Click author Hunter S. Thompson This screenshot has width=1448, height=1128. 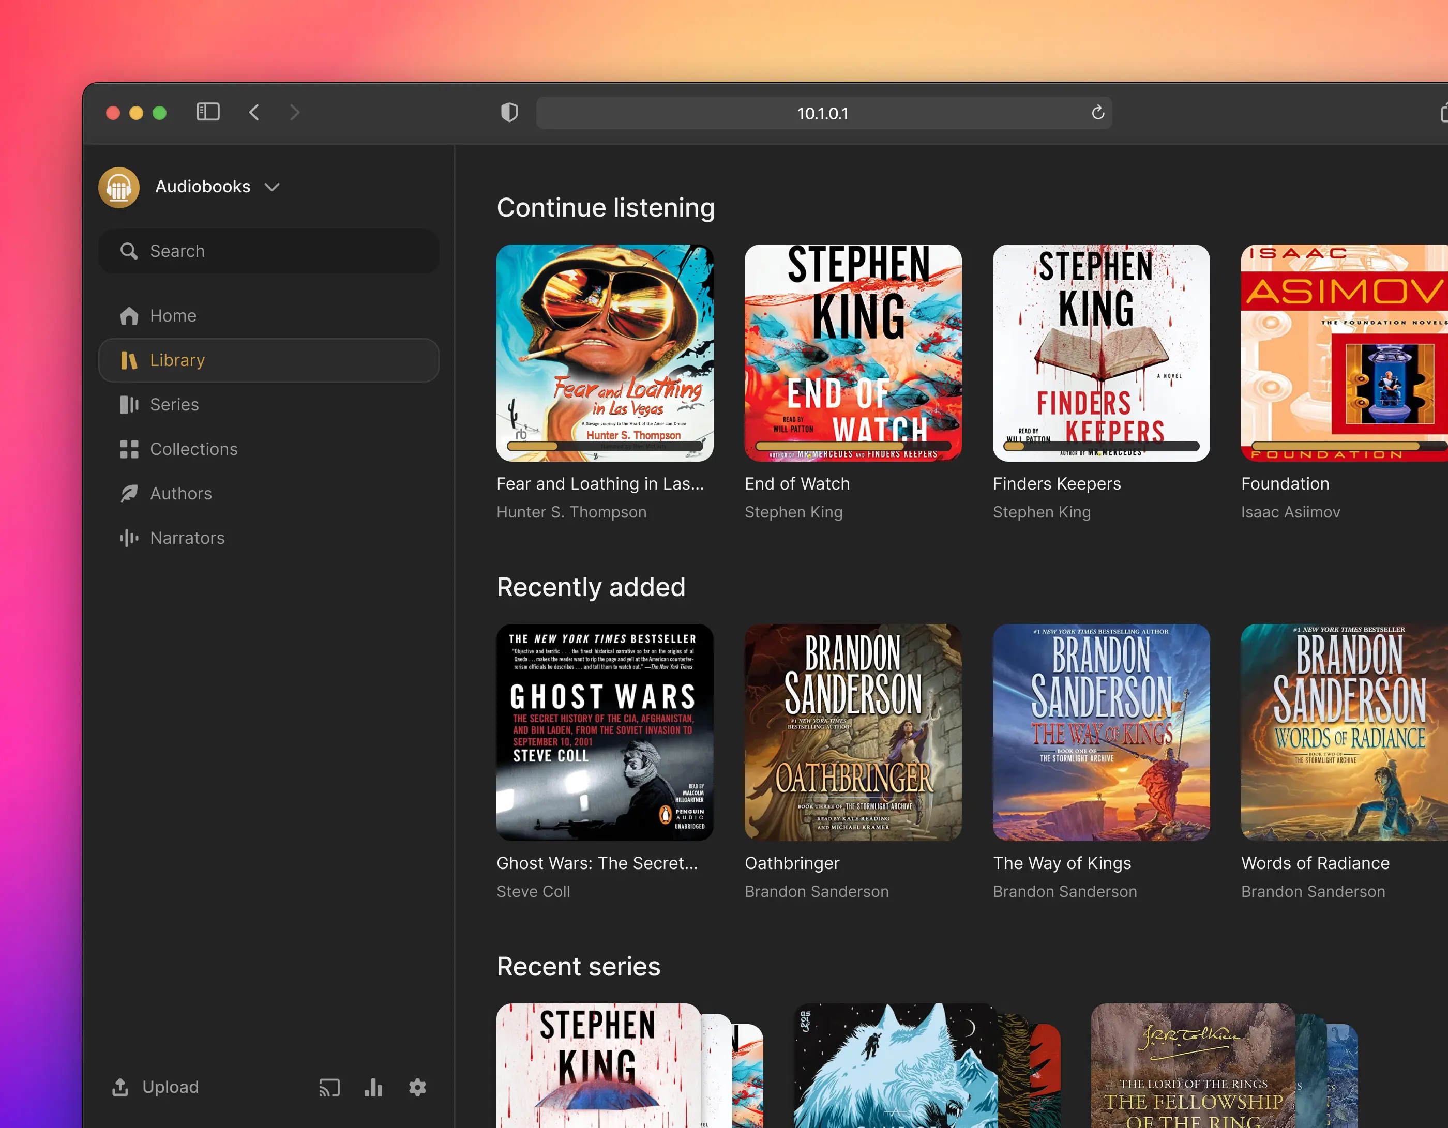(571, 512)
